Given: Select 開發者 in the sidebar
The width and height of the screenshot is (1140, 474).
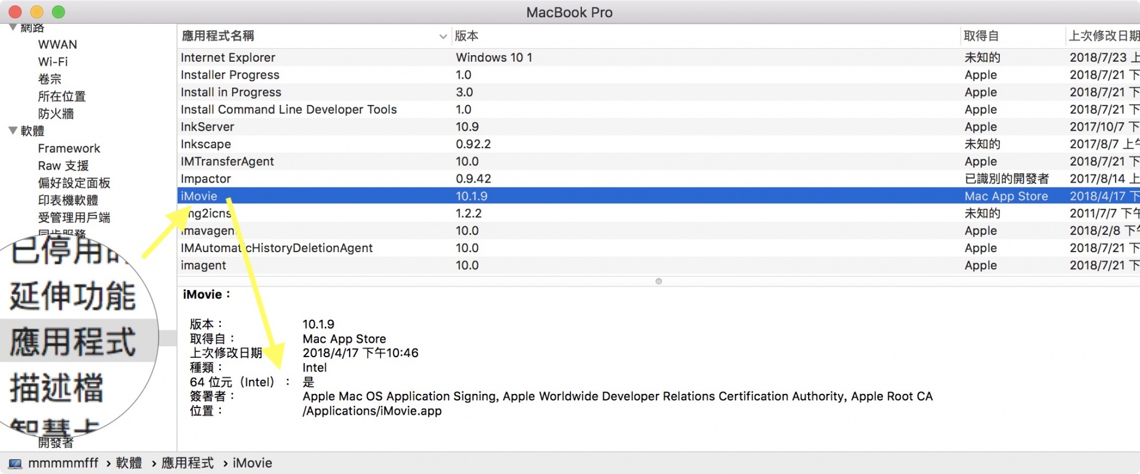Looking at the screenshot, I should 56,443.
